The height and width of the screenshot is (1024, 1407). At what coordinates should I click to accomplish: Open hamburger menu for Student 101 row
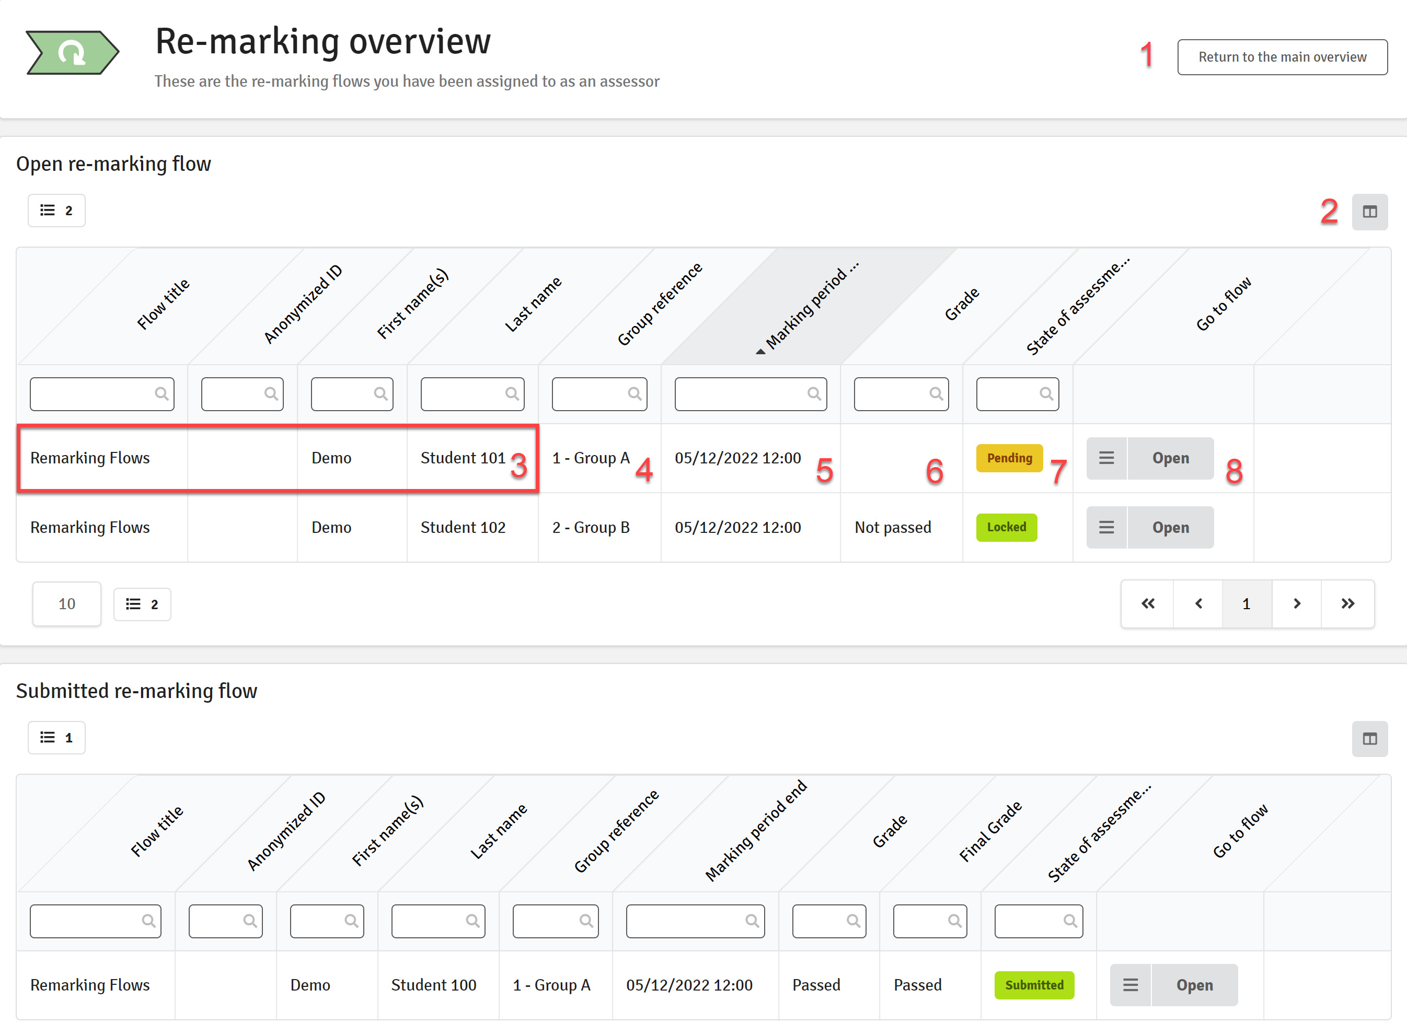[1106, 458]
